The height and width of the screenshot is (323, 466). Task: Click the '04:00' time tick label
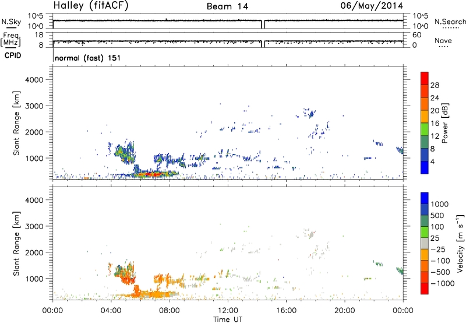[x=111, y=311]
